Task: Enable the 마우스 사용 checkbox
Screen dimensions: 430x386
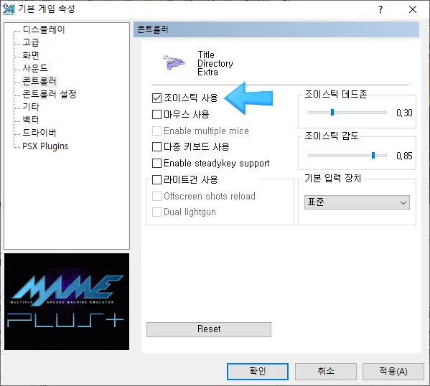Action: click(x=156, y=114)
